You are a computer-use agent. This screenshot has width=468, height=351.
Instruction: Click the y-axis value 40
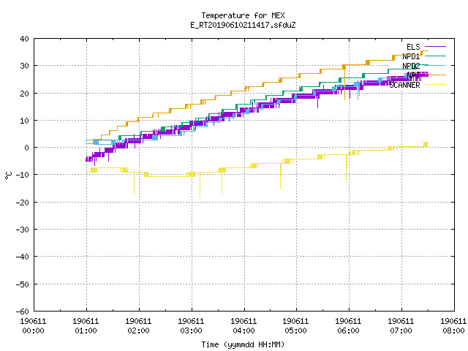pos(24,39)
